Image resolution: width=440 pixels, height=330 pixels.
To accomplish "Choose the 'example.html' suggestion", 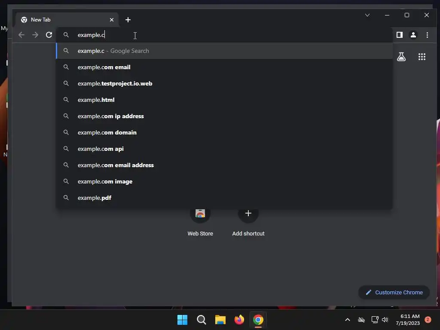I will [224, 100].
